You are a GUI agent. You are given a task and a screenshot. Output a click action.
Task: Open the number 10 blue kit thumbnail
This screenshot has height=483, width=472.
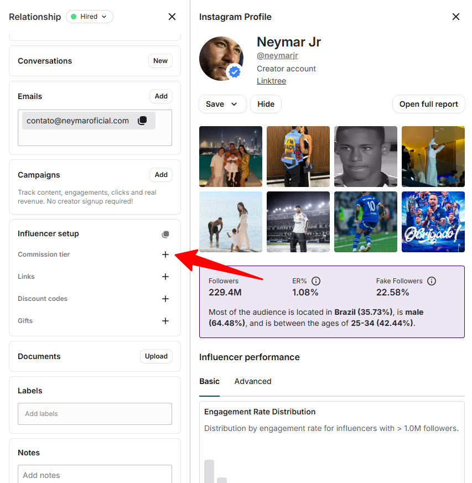pyautogui.click(x=366, y=222)
